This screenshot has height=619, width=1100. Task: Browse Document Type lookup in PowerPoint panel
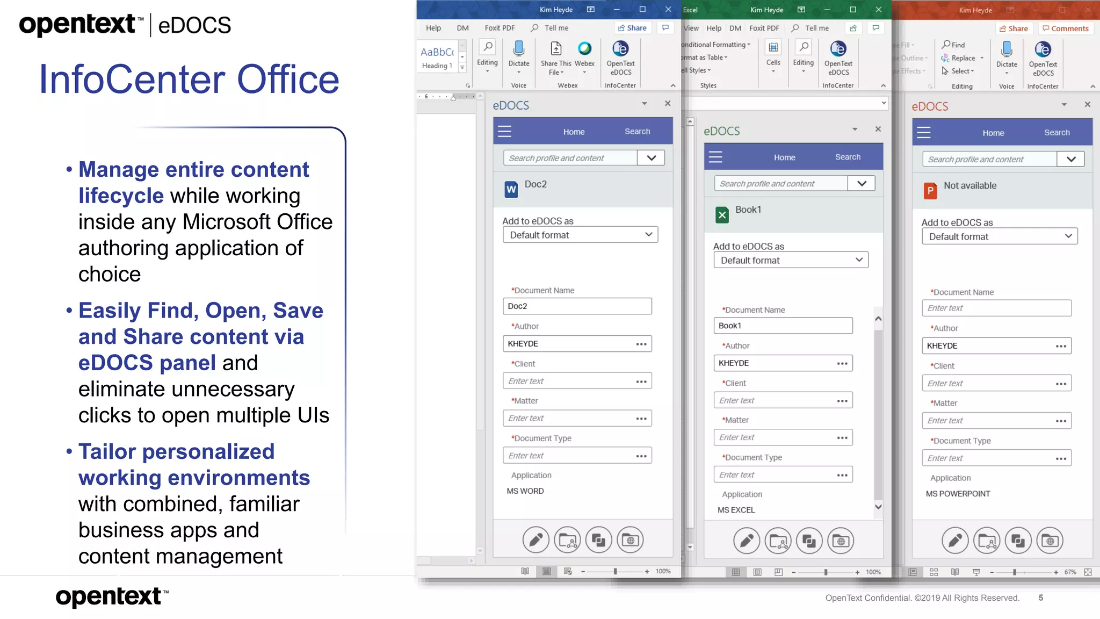pos(1061,458)
